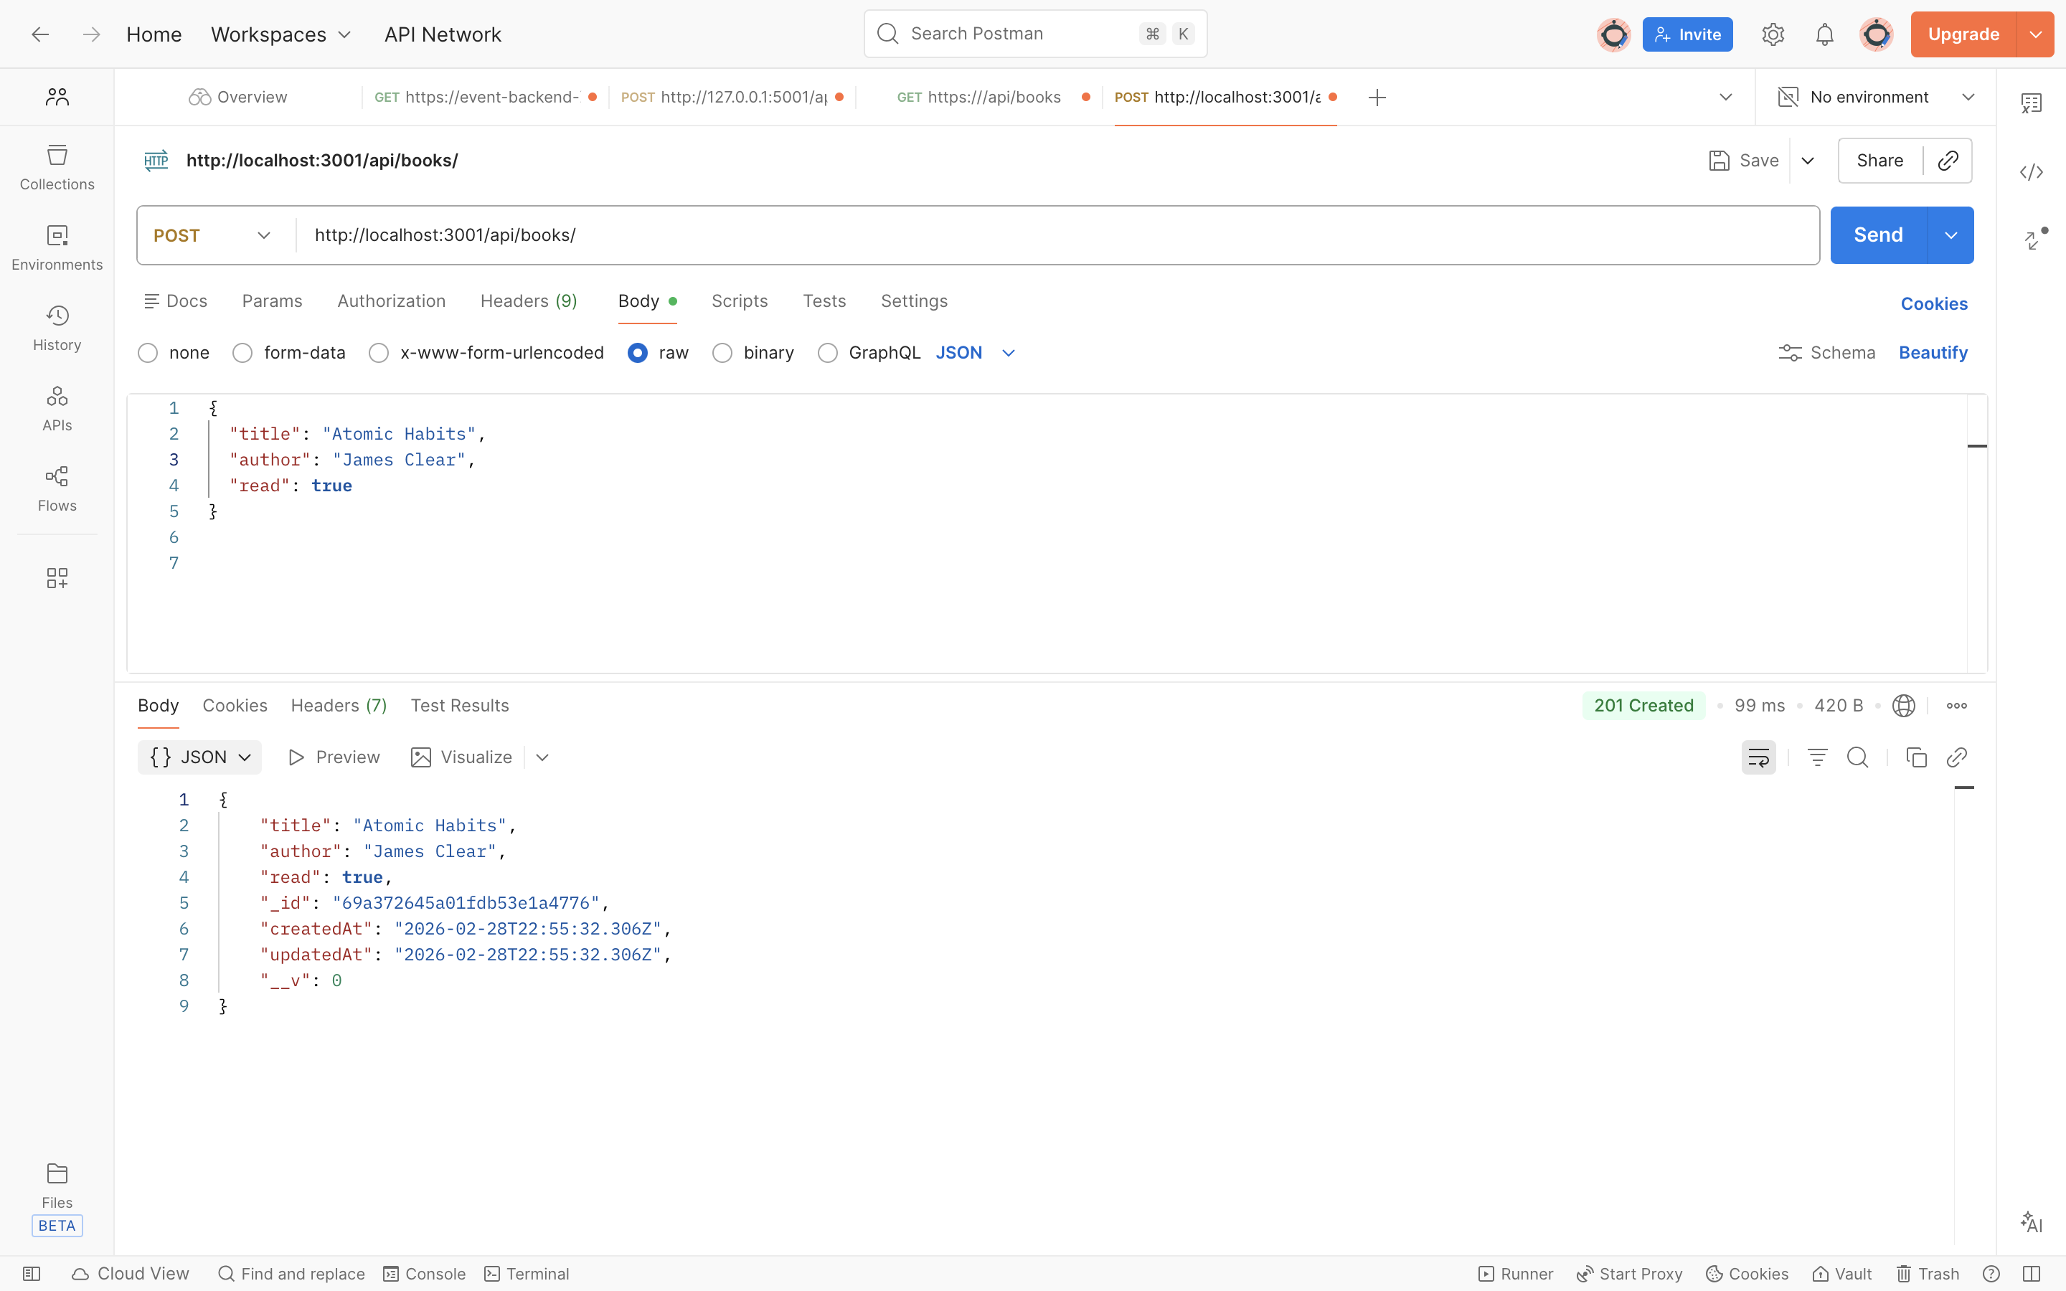This screenshot has width=2066, height=1291.
Task: Open the APIs sidebar panel
Action: (x=57, y=408)
